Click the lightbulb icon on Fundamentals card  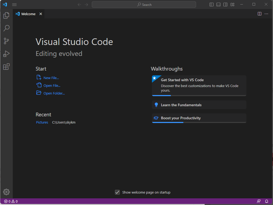tap(156, 105)
